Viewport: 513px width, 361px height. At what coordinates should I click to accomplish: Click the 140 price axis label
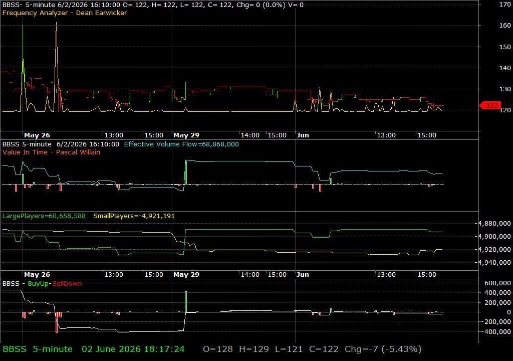pos(505,68)
